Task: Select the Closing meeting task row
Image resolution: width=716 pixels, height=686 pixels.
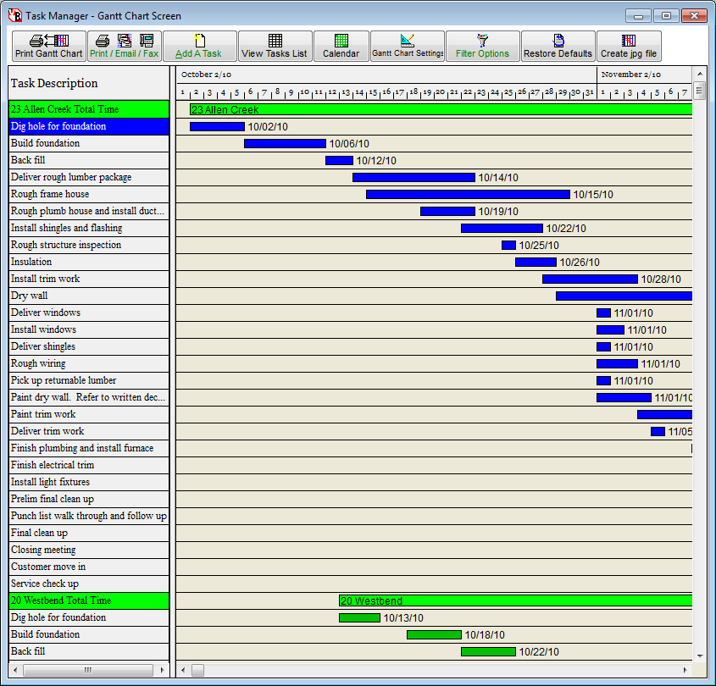Action: (88, 550)
